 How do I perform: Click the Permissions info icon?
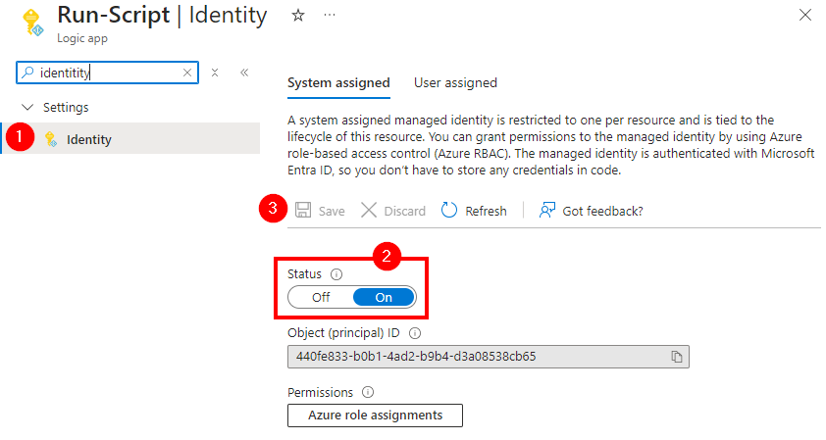368,392
